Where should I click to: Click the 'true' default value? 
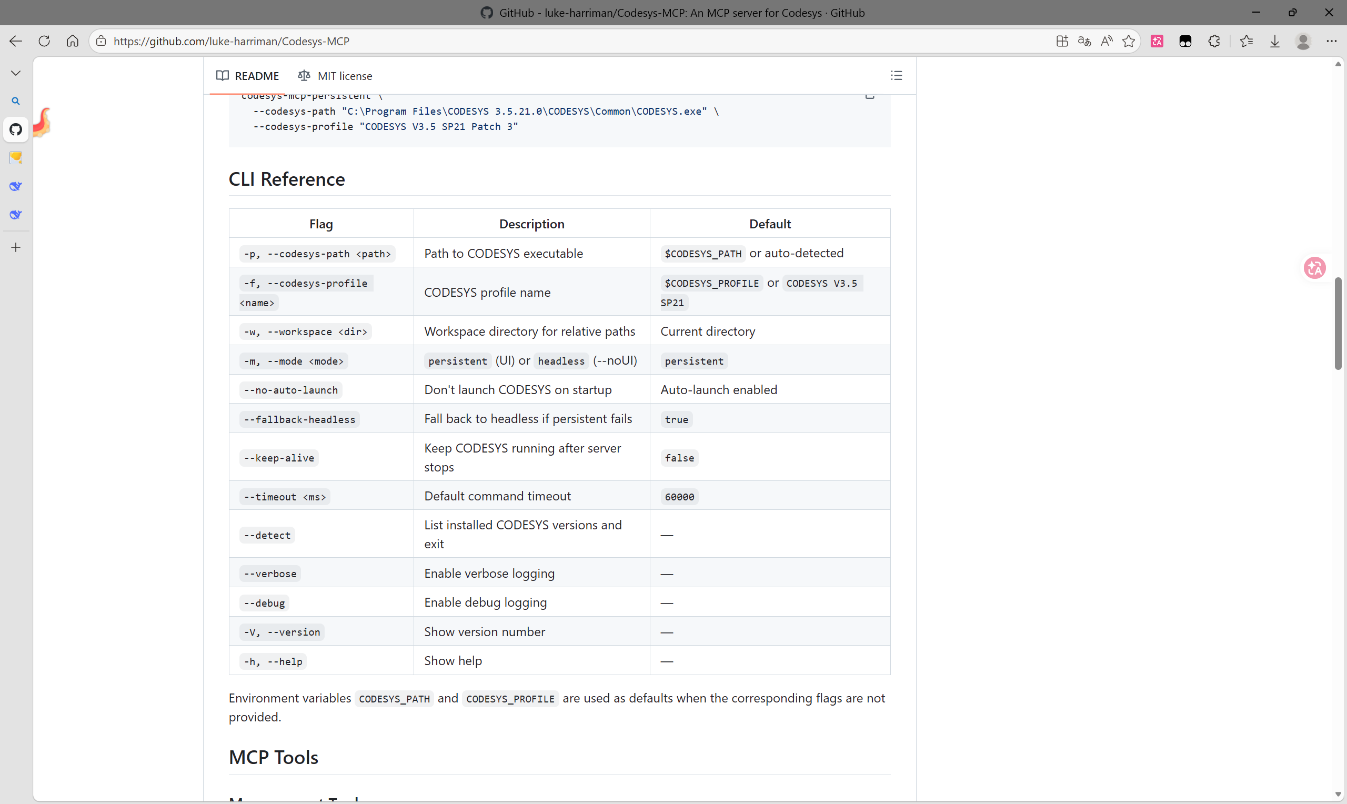(x=677, y=419)
